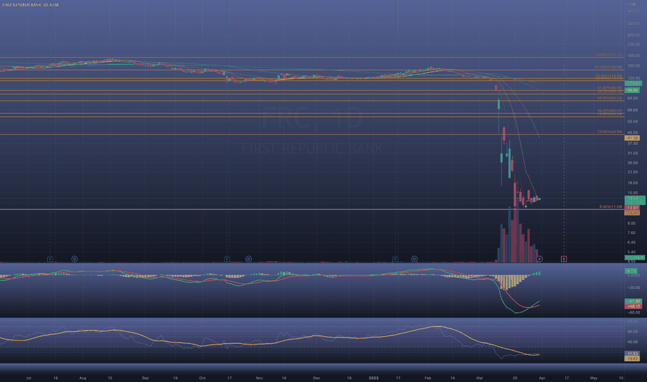Screen dimensions: 647x382
Task: Click the 98.06 green price tag
Action: (x=632, y=90)
